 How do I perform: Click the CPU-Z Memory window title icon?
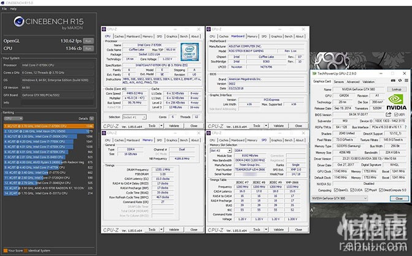pos(104,133)
